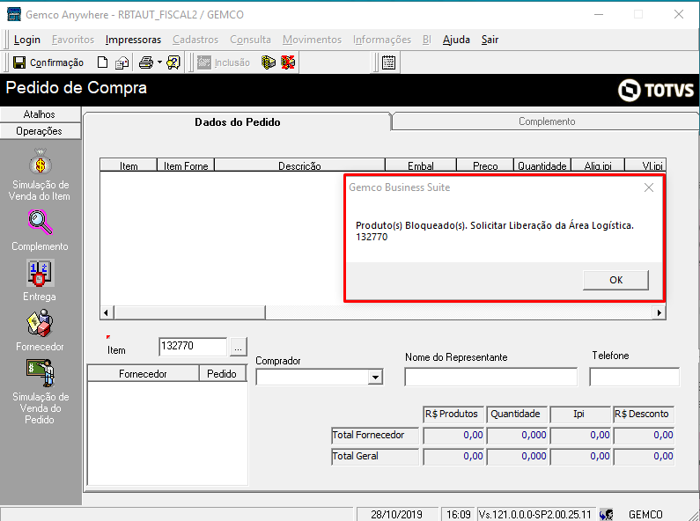Click the yellow stacked items icon
Image resolution: width=700 pixels, height=521 pixels.
point(269,62)
